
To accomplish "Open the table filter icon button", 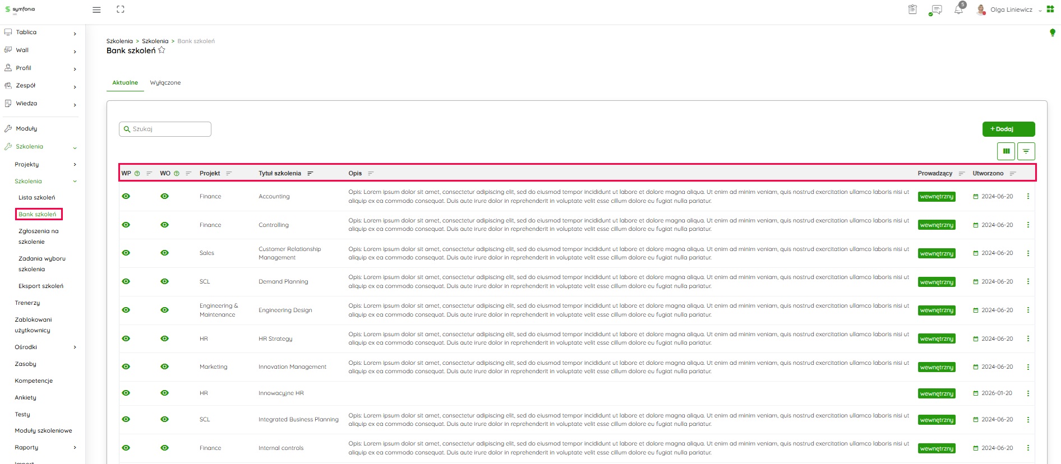I will [1026, 151].
